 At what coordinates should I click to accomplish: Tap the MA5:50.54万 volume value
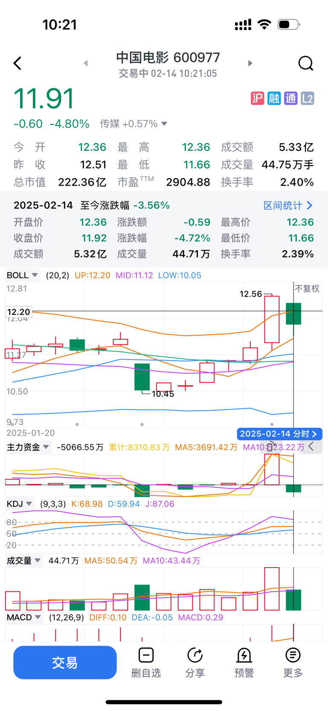tap(111, 561)
